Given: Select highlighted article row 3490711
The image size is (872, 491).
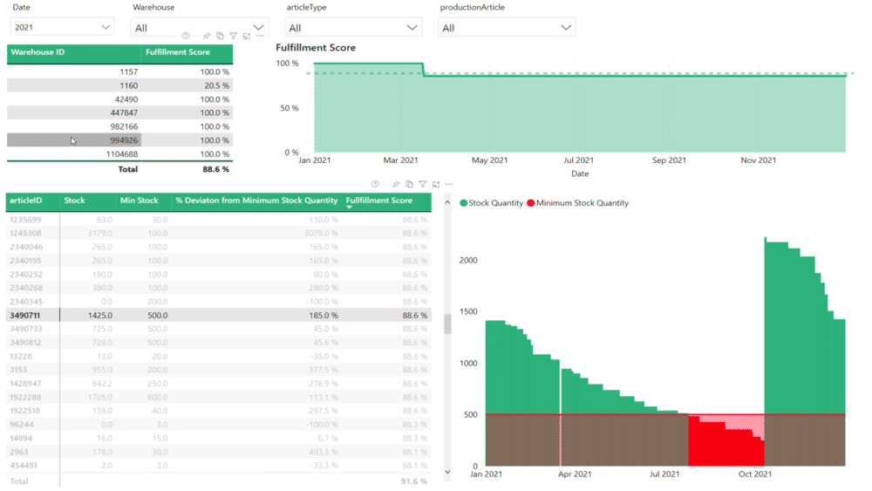Looking at the screenshot, I should click(219, 316).
